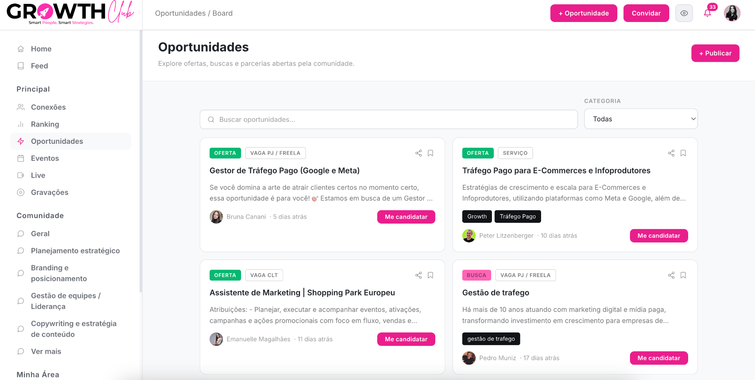This screenshot has height=380, width=755.
Task: Open the user profile avatar menu
Action: point(732,13)
